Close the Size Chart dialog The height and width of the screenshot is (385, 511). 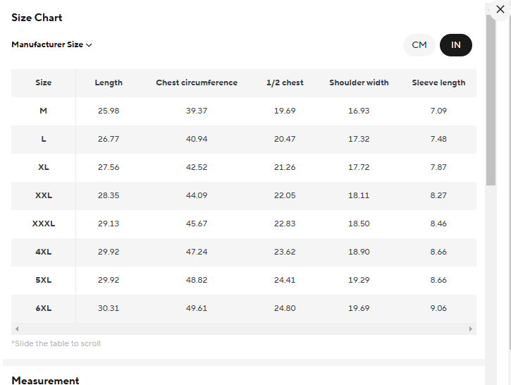pos(500,10)
